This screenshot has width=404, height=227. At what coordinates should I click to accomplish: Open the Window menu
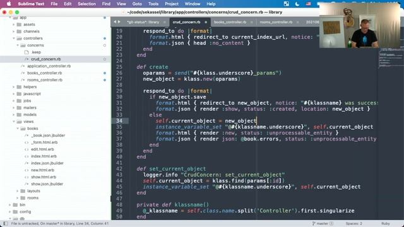192,4
